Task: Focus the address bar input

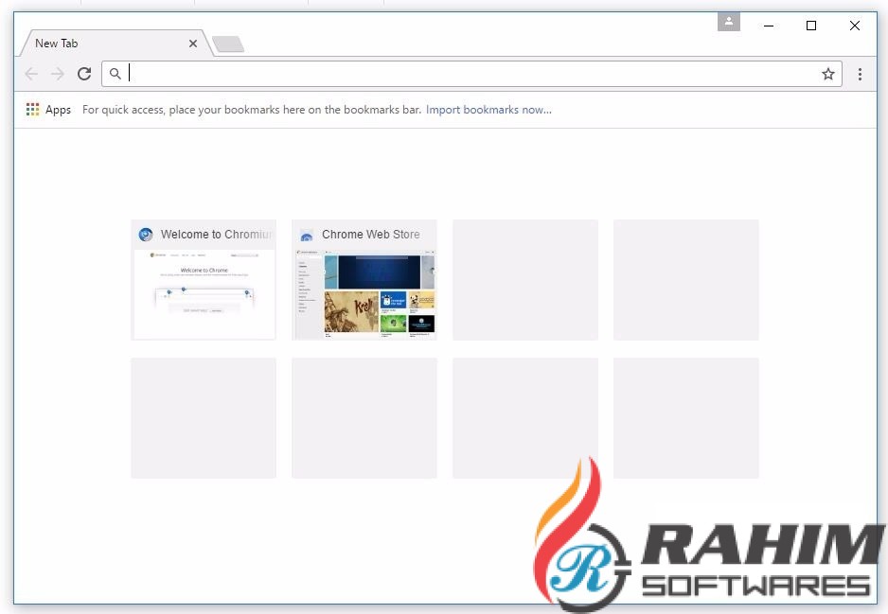Action: click(x=471, y=74)
